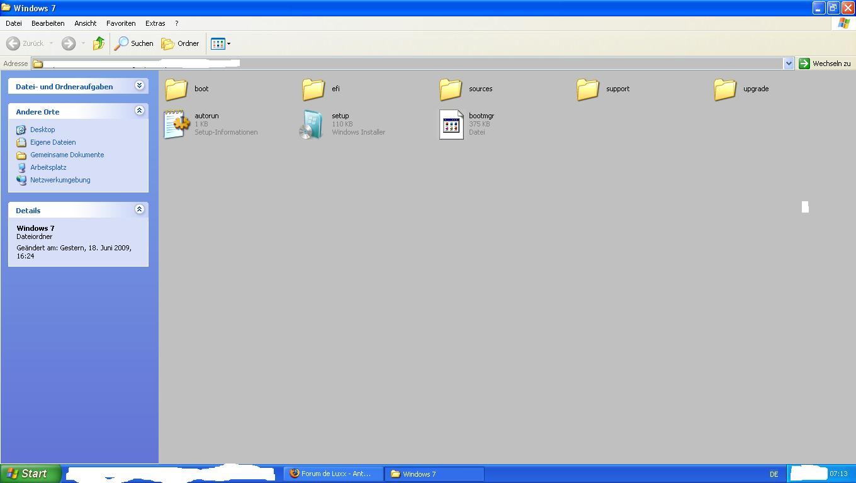Screen dimensions: 856x483
Task: Open the forward history dropdown arrow
Action: click(82, 43)
